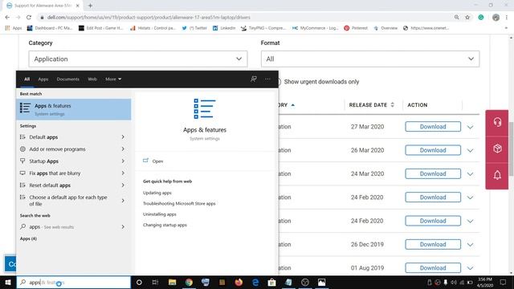Reload the Dell support page
514x289 pixels.
pyautogui.click(x=29, y=18)
